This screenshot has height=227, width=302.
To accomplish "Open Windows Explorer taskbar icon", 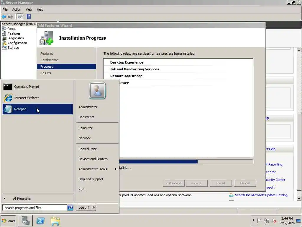I will click(55, 221).
